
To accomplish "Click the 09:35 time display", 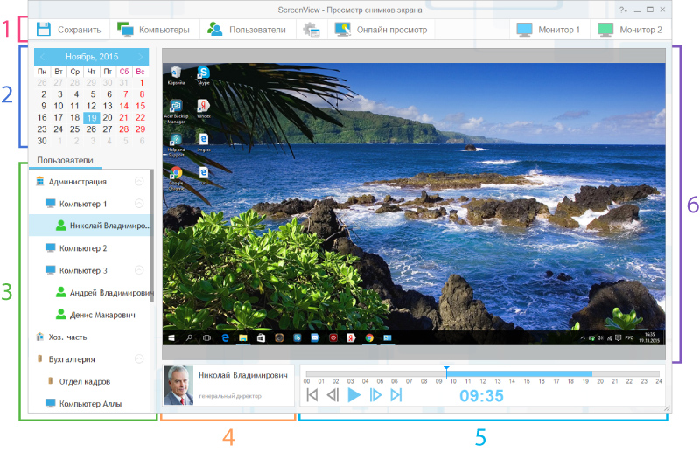I will pos(482,396).
